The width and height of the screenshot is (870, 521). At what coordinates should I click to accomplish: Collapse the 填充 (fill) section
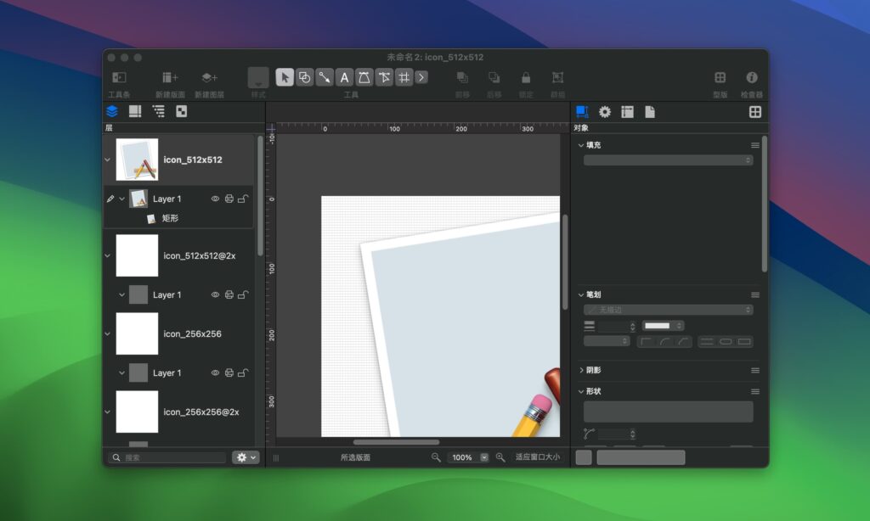581,145
